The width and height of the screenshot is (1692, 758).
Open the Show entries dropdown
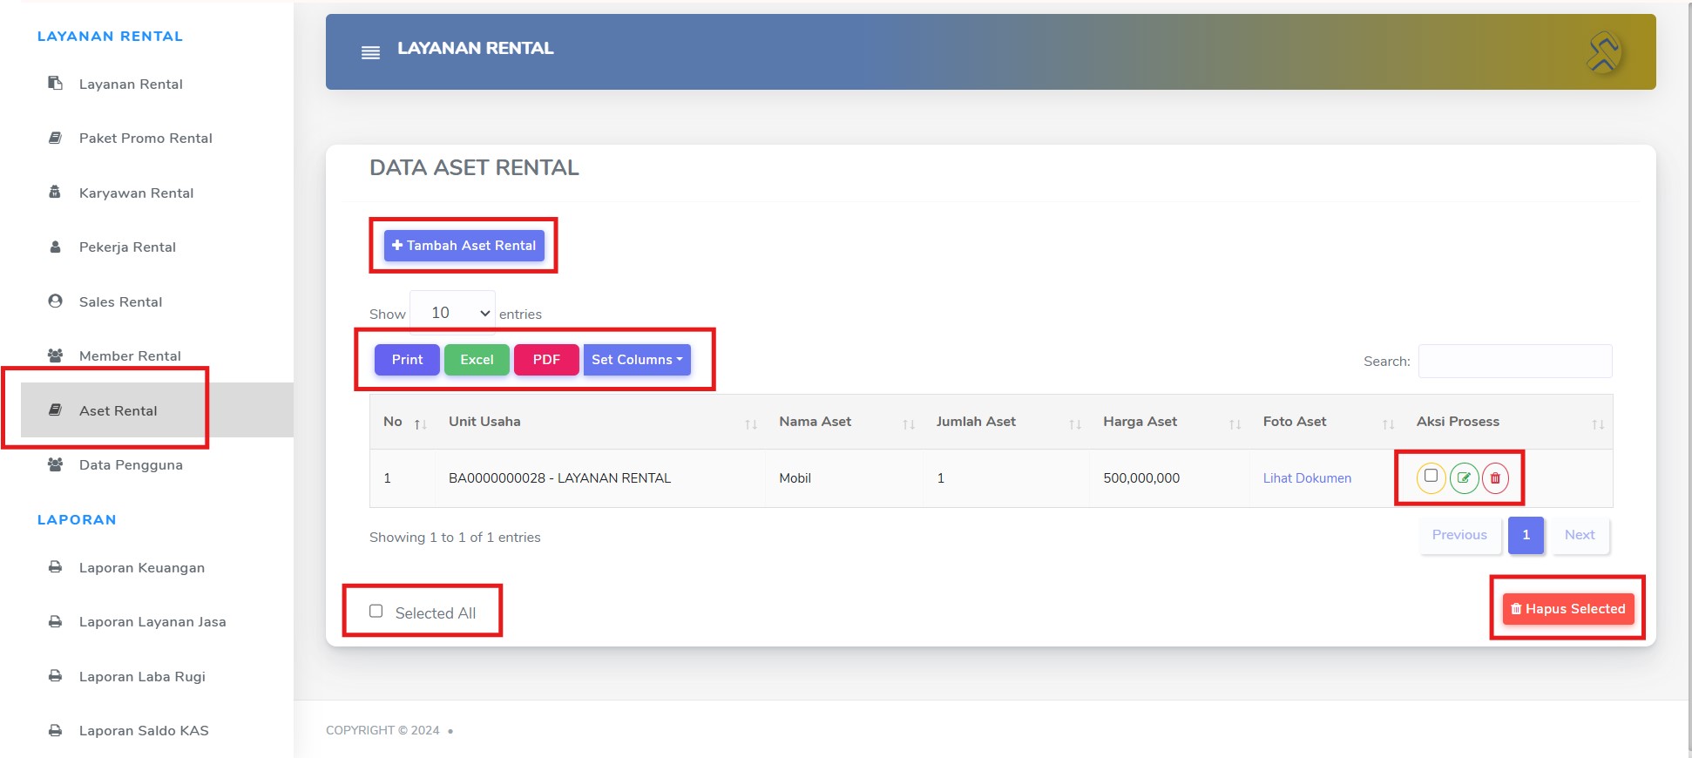[453, 313]
